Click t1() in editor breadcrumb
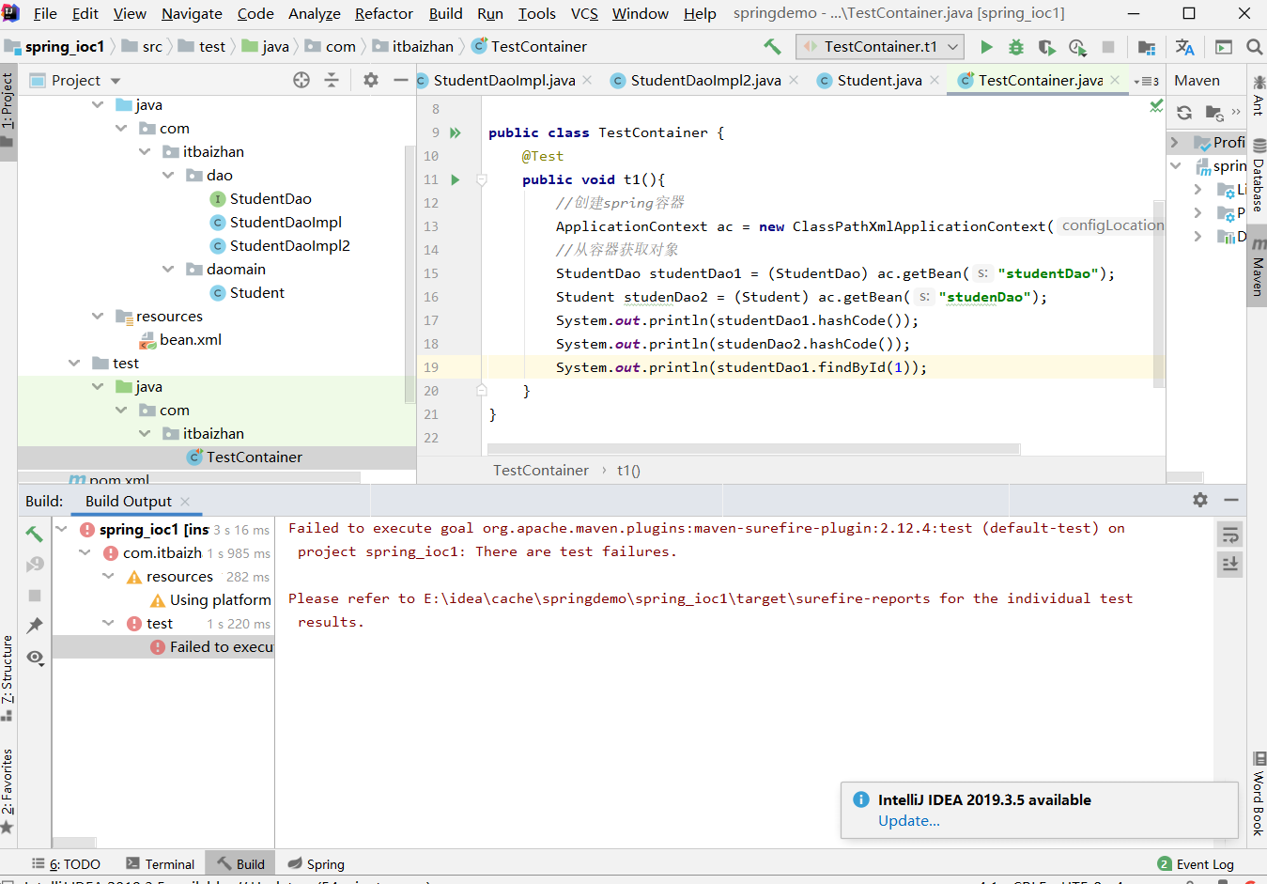Screen dimensions: 1267x884 pos(628,470)
